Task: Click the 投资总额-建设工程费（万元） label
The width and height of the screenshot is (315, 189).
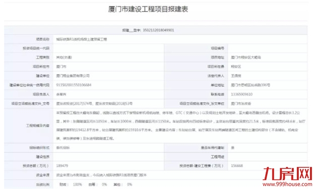Action: [202, 166]
